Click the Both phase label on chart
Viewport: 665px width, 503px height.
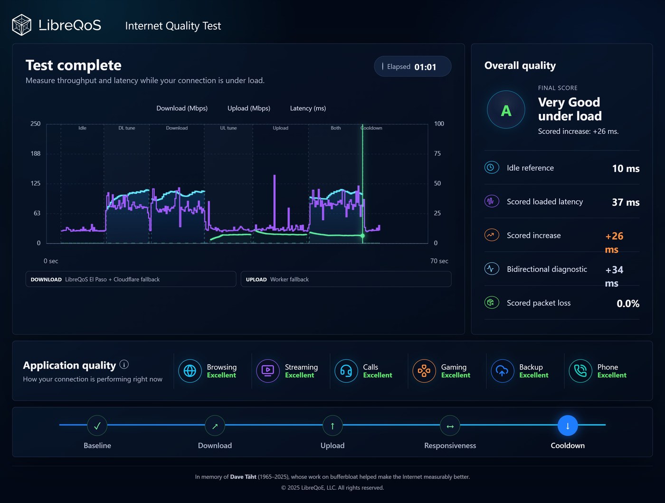(336, 128)
